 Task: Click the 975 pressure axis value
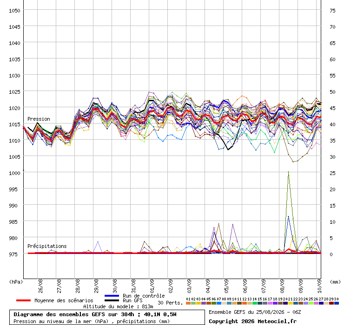click(13, 254)
